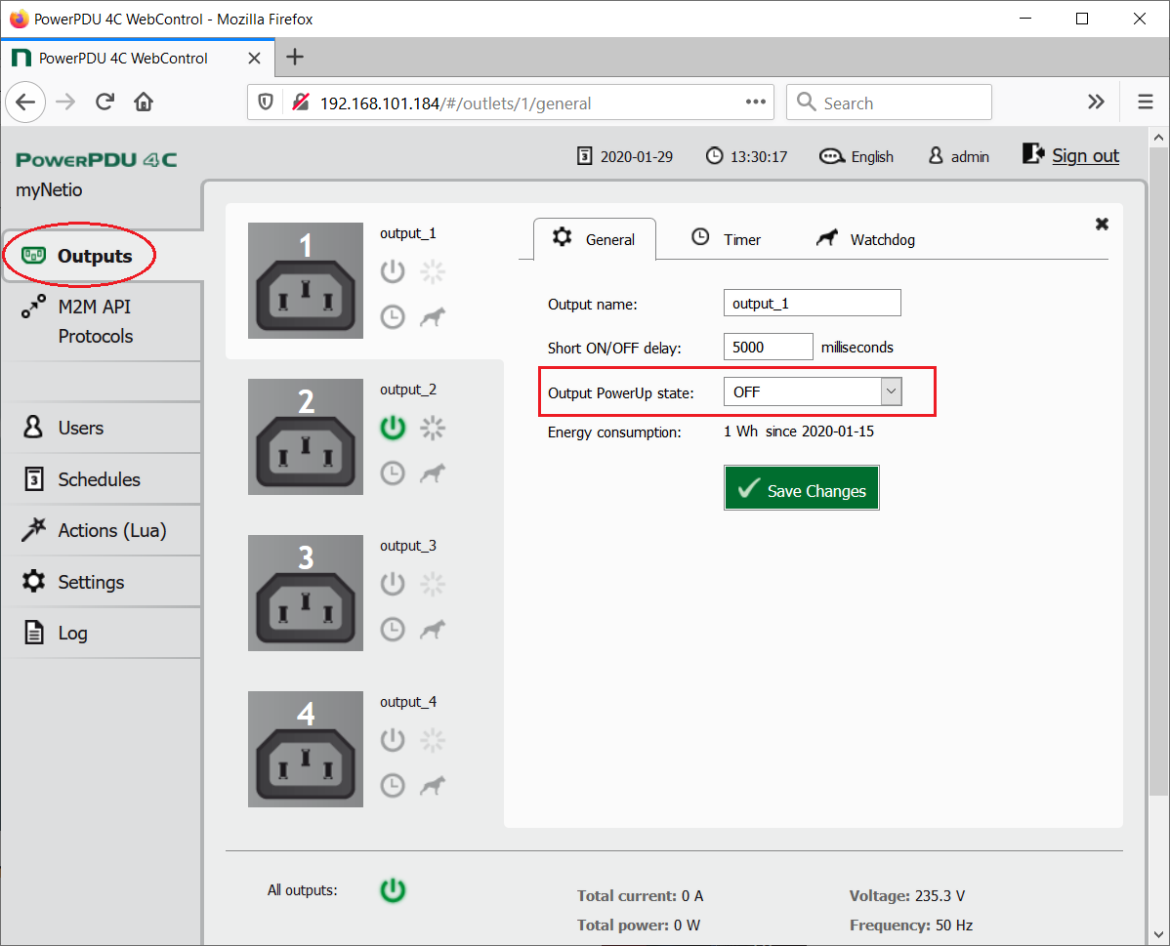The height and width of the screenshot is (946, 1170).
Task: Edit the Output name field
Action: [x=812, y=303]
